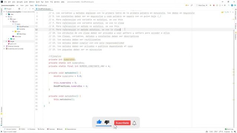Image resolution: width=237 pixels, height=133 pixels.
Task: Click the Project vertical side tab
Action: (x=1, y=11)
